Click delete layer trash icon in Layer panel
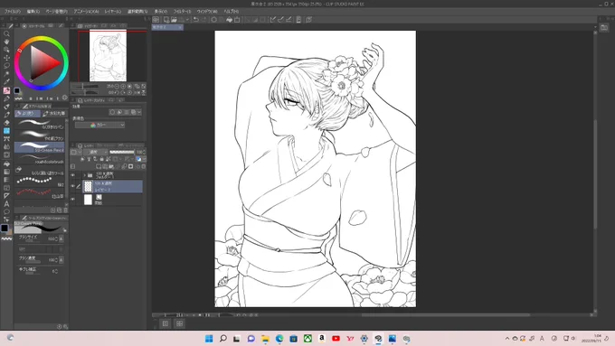The image size is (615, 346). 144,166
